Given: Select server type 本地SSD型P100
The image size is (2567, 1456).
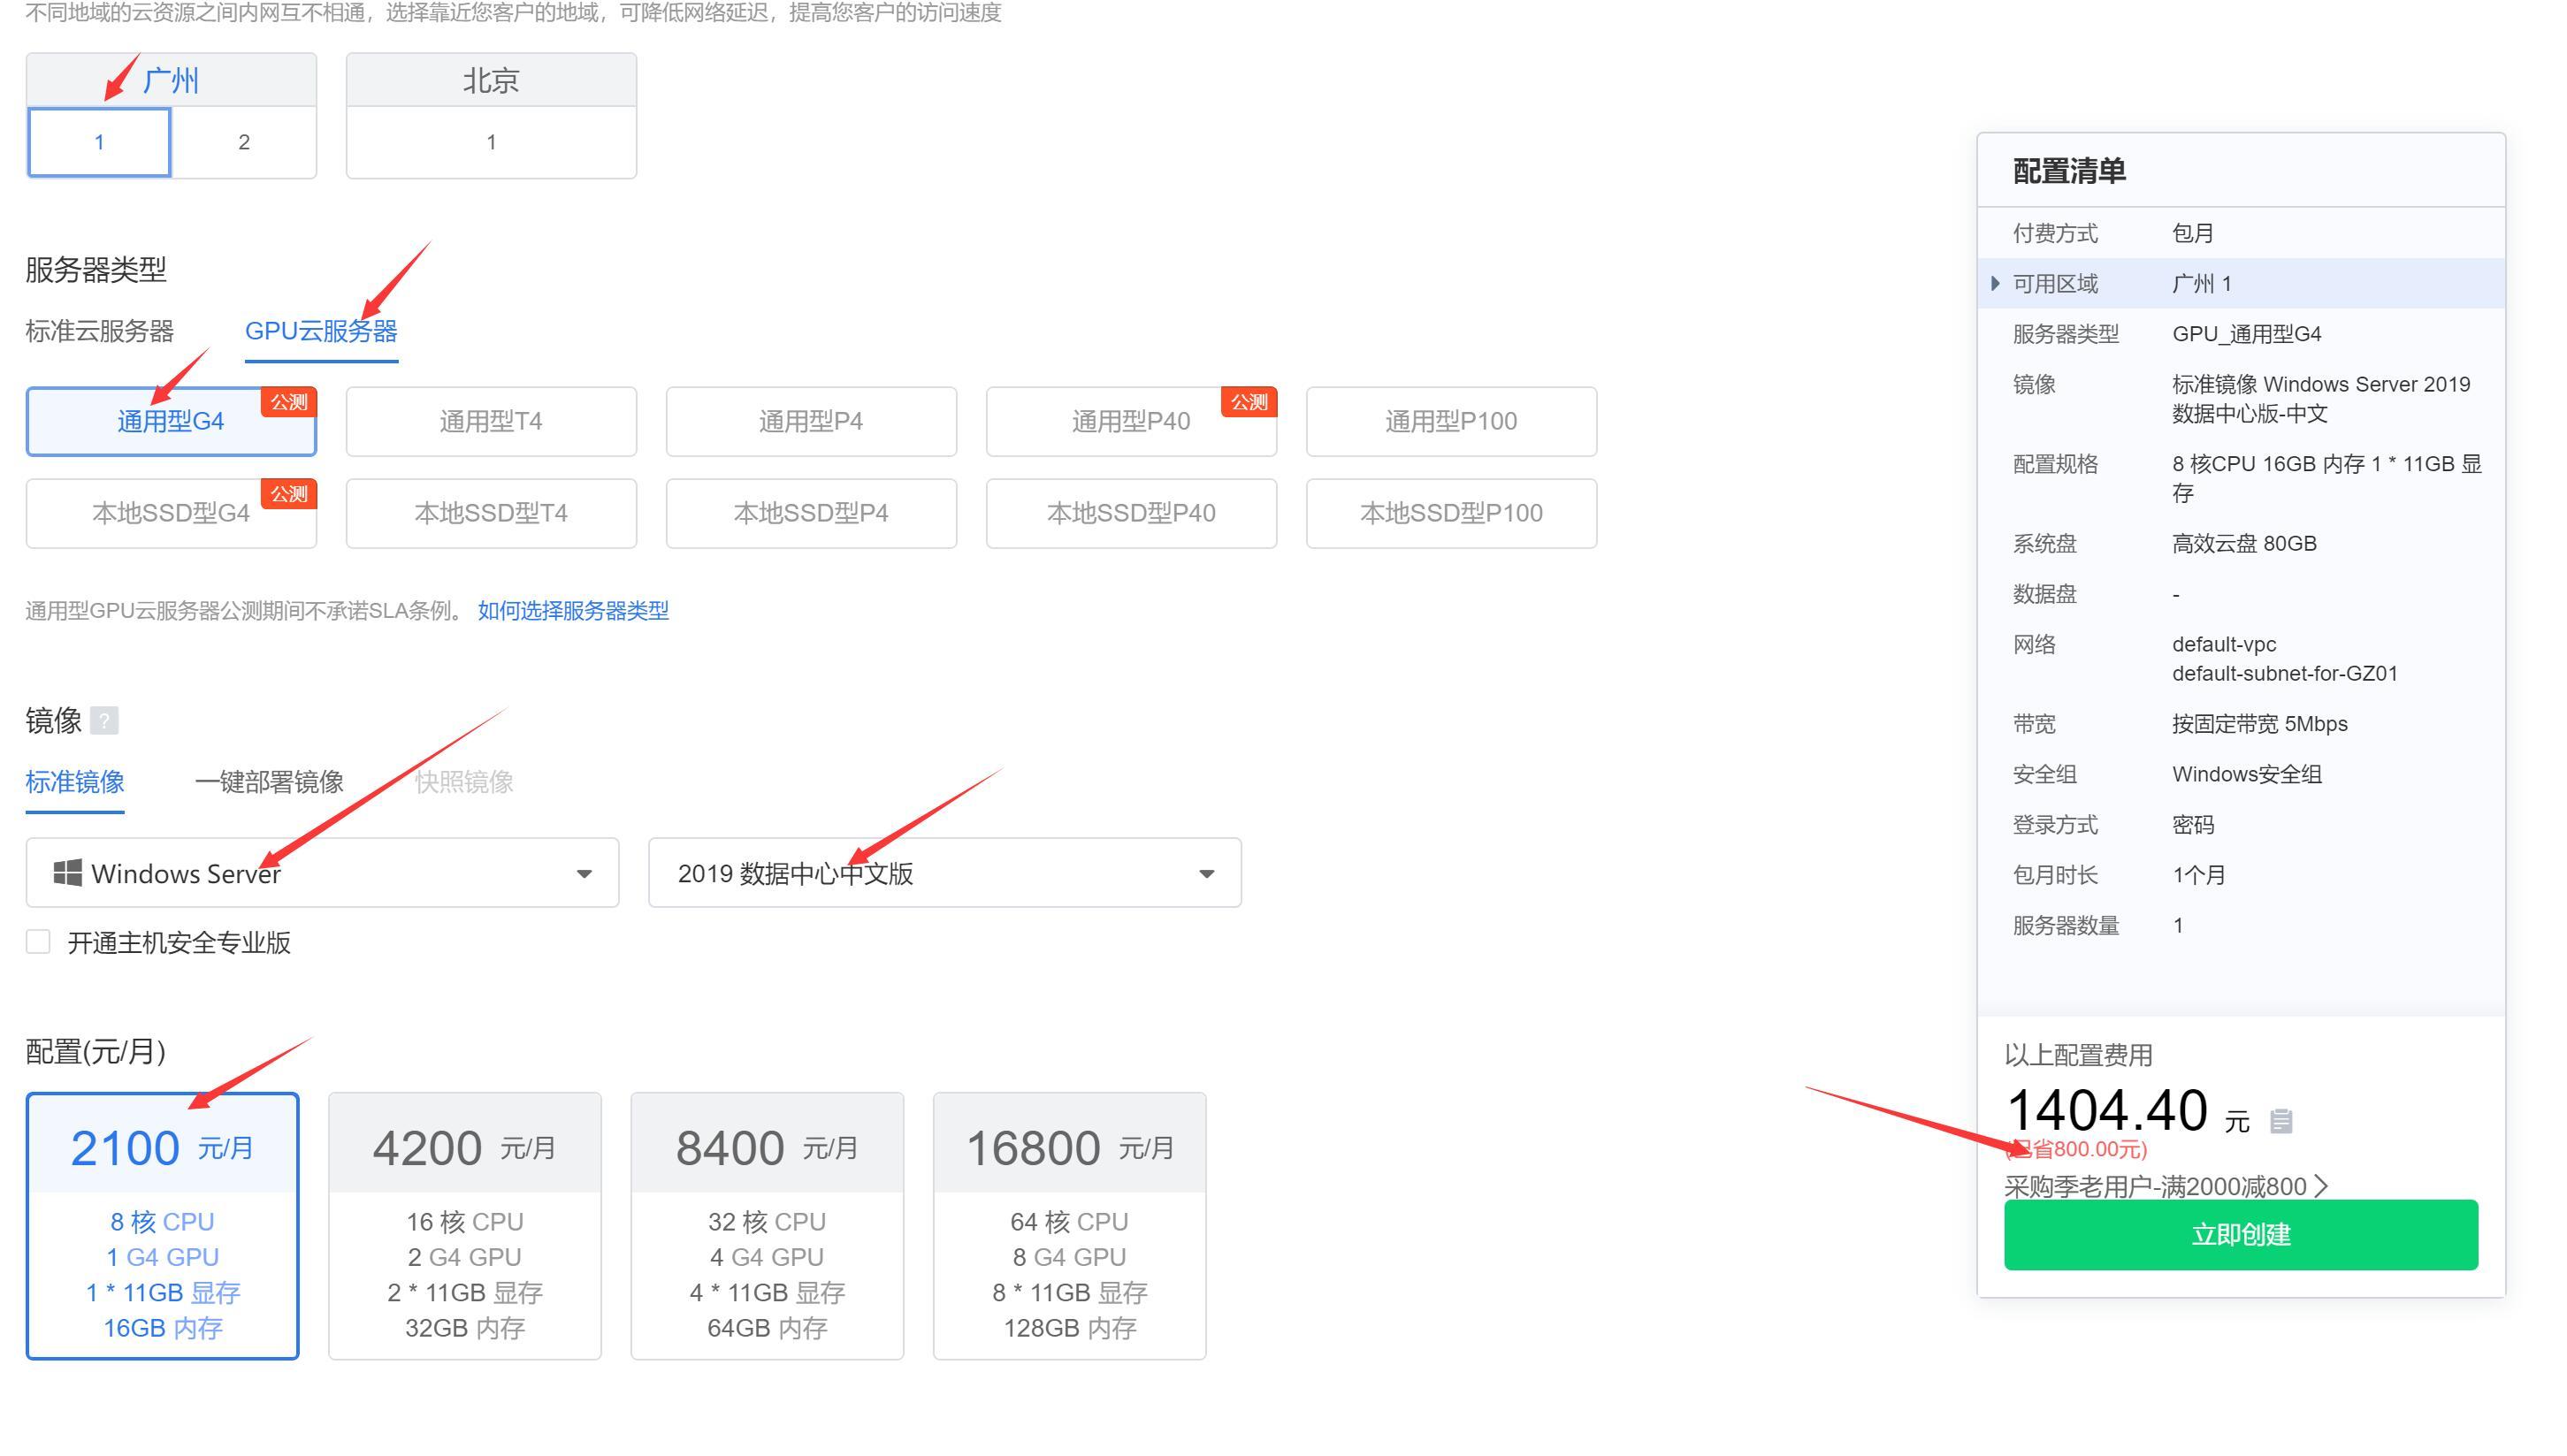Looking at the screenshot, I should point(1451,513).
